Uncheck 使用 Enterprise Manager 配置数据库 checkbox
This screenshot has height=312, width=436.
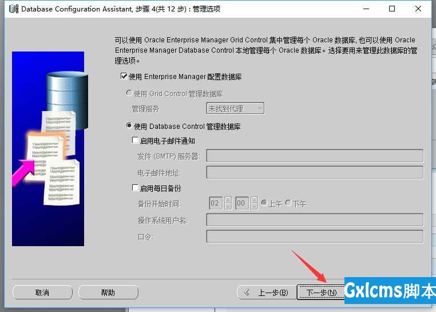(x=124, y=76)
